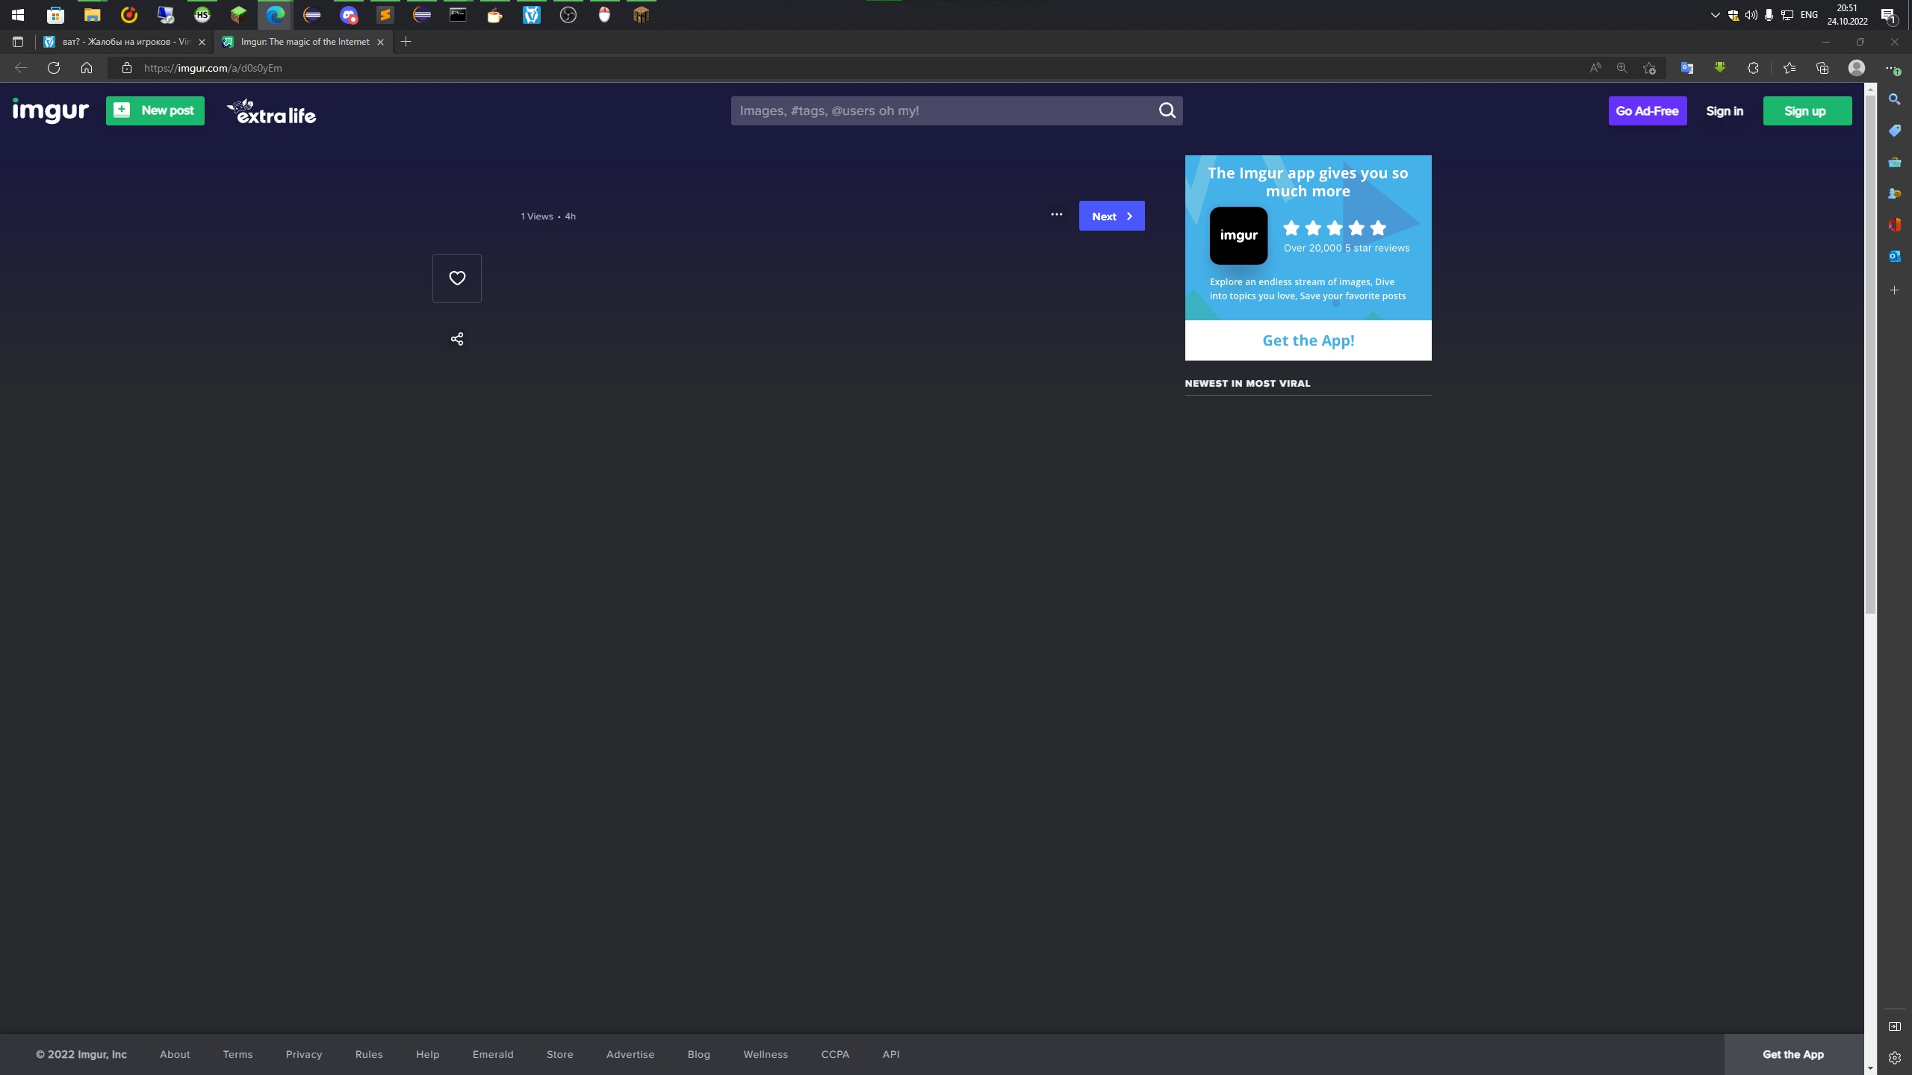
Task: Click the search magnifier in Imgur searchbar
Action: click(x=1167, y=110)
